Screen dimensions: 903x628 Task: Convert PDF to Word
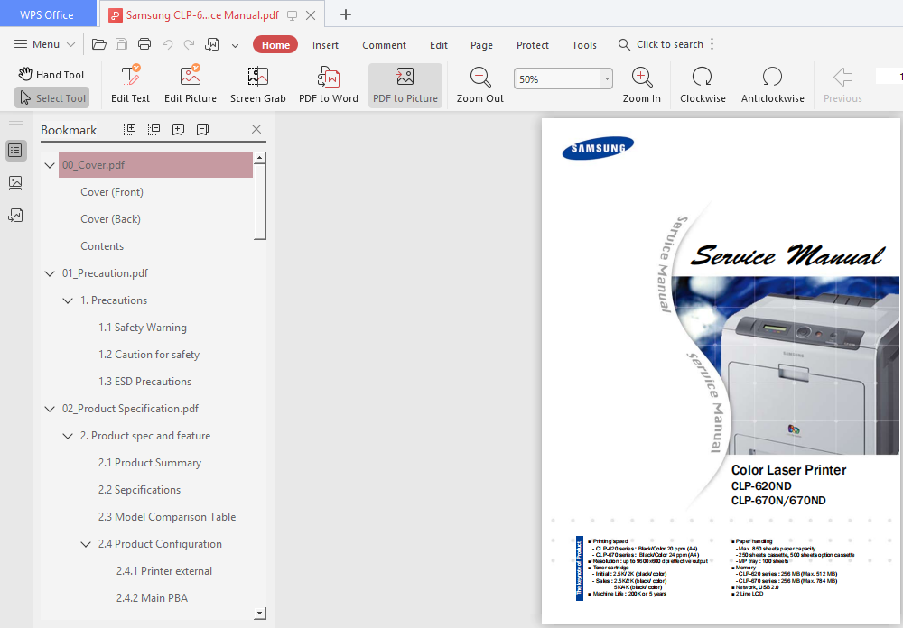[329, 85]
